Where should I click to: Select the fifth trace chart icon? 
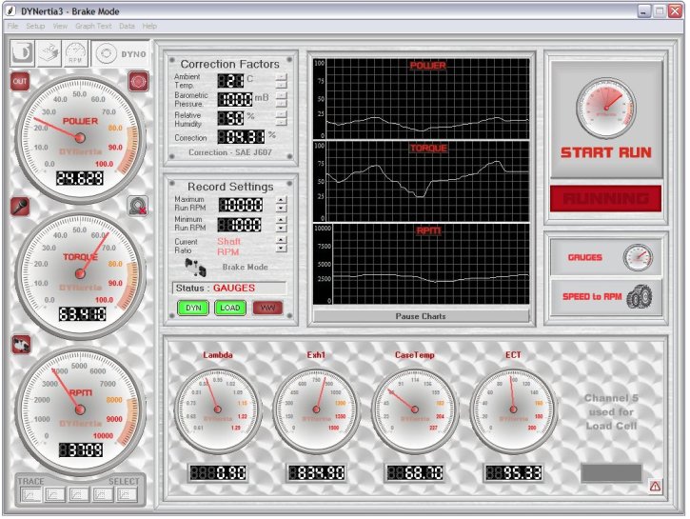126,495
